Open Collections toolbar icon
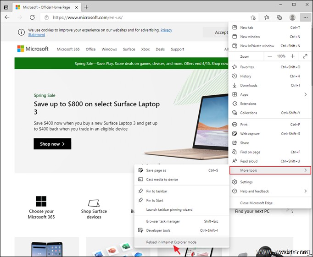Viewport: 313px width, 257px height. [x=279, y=17]
